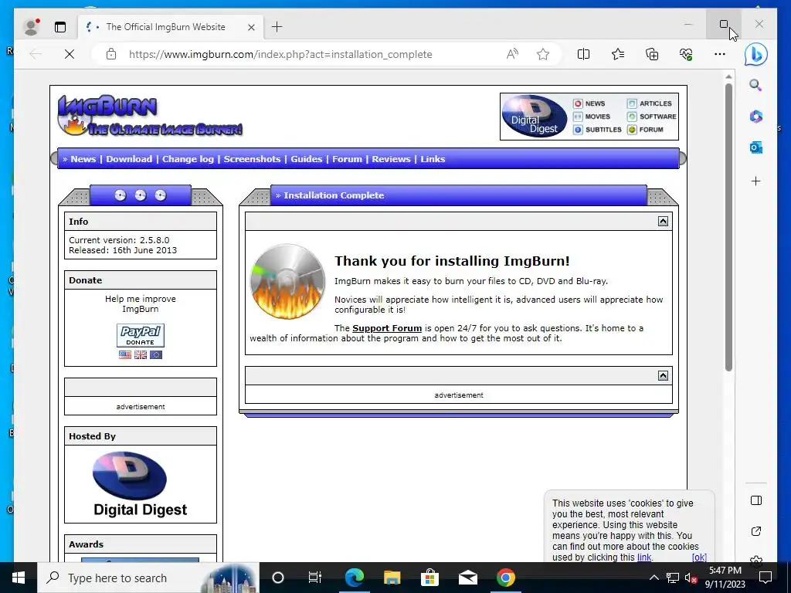
Task: Open Bing Chat sidebar button
Action: tap(756, 54)
